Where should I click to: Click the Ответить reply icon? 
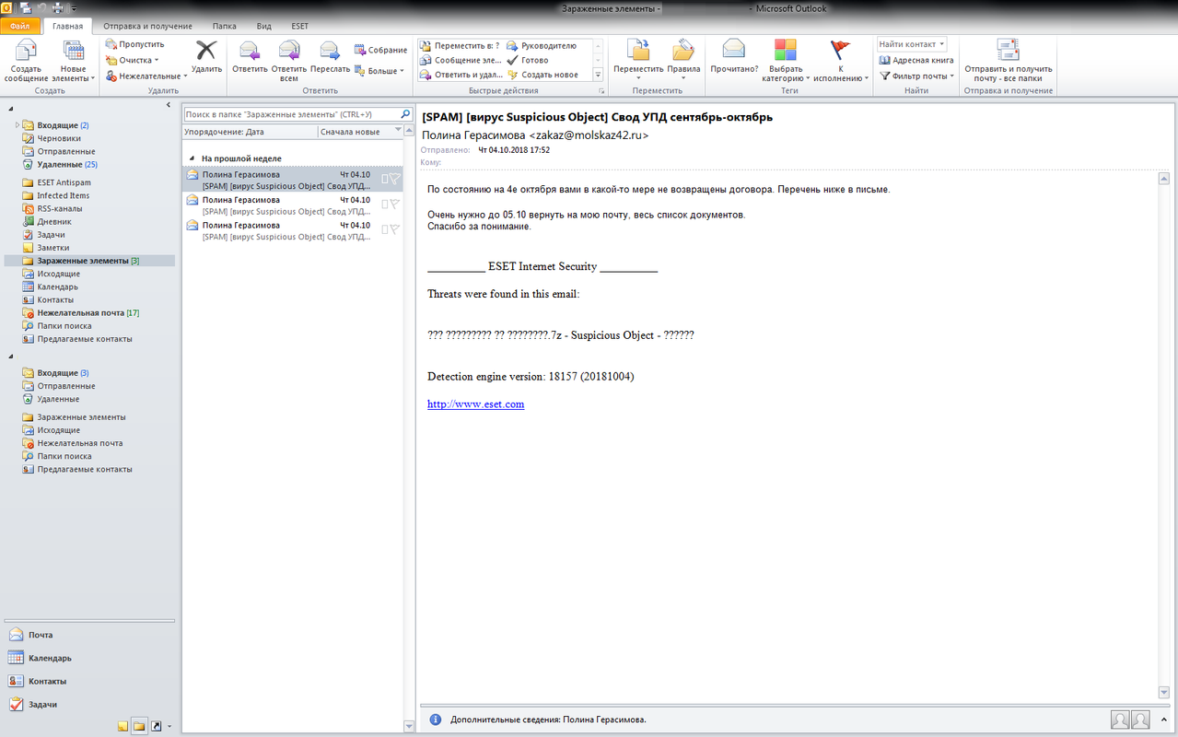pos(250,57)
